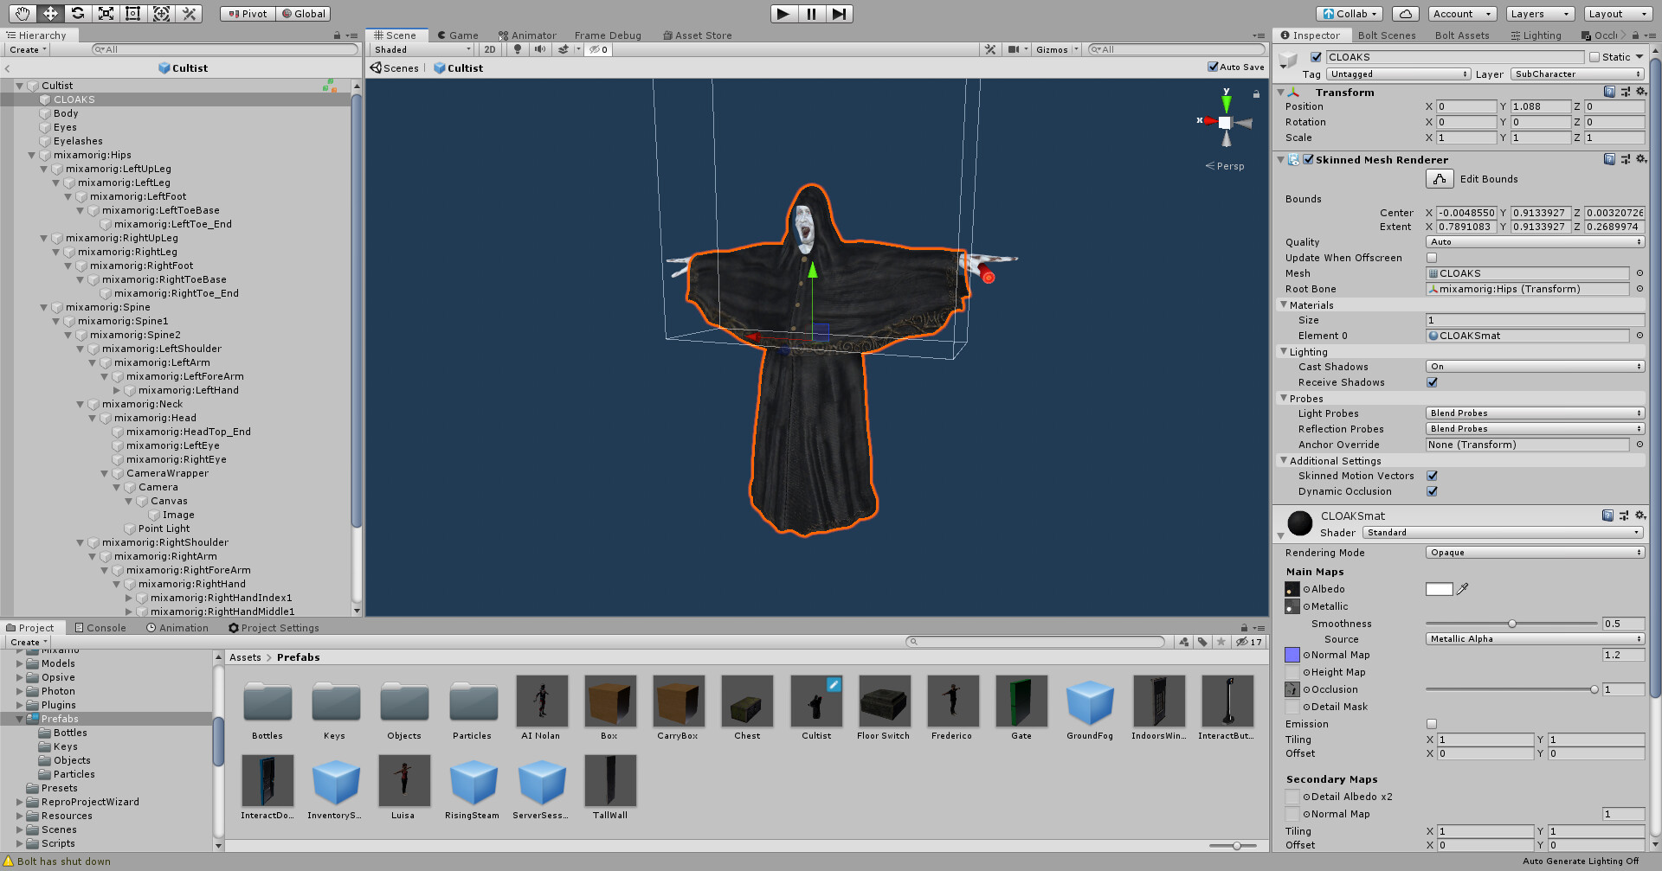The width and height of the screenshot is (1662, 871).
Task: Switch pivot mode with Global button
Action: (x=303, y=13)
